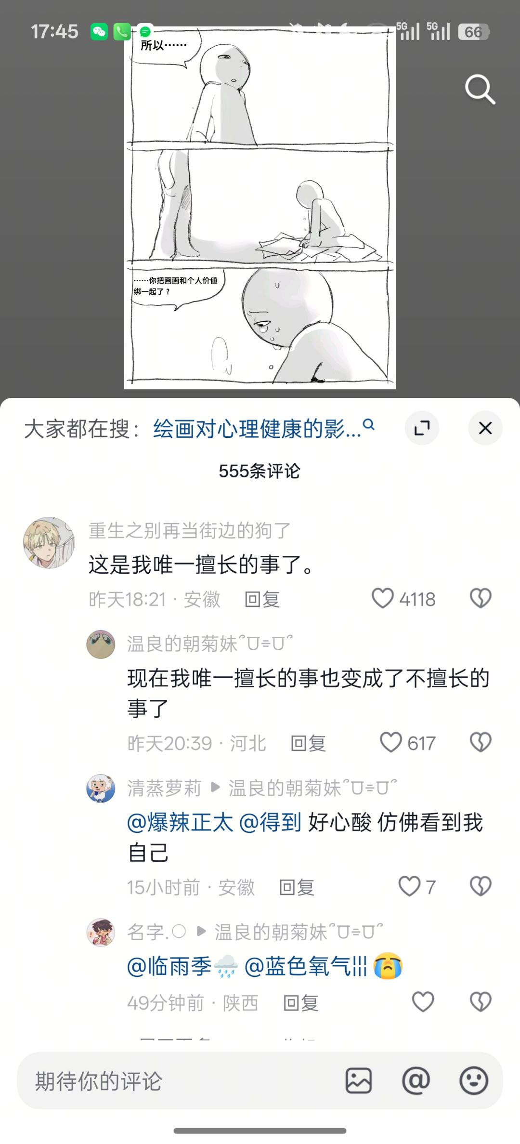
Task: Expand comments panel to full screen
Action: 422,428
